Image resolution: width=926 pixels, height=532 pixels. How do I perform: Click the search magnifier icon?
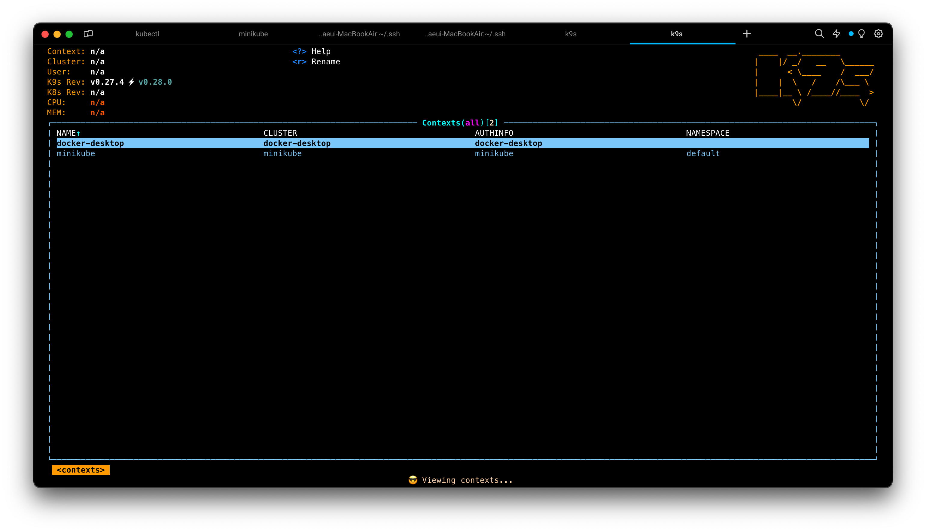[x=819, y=34]
